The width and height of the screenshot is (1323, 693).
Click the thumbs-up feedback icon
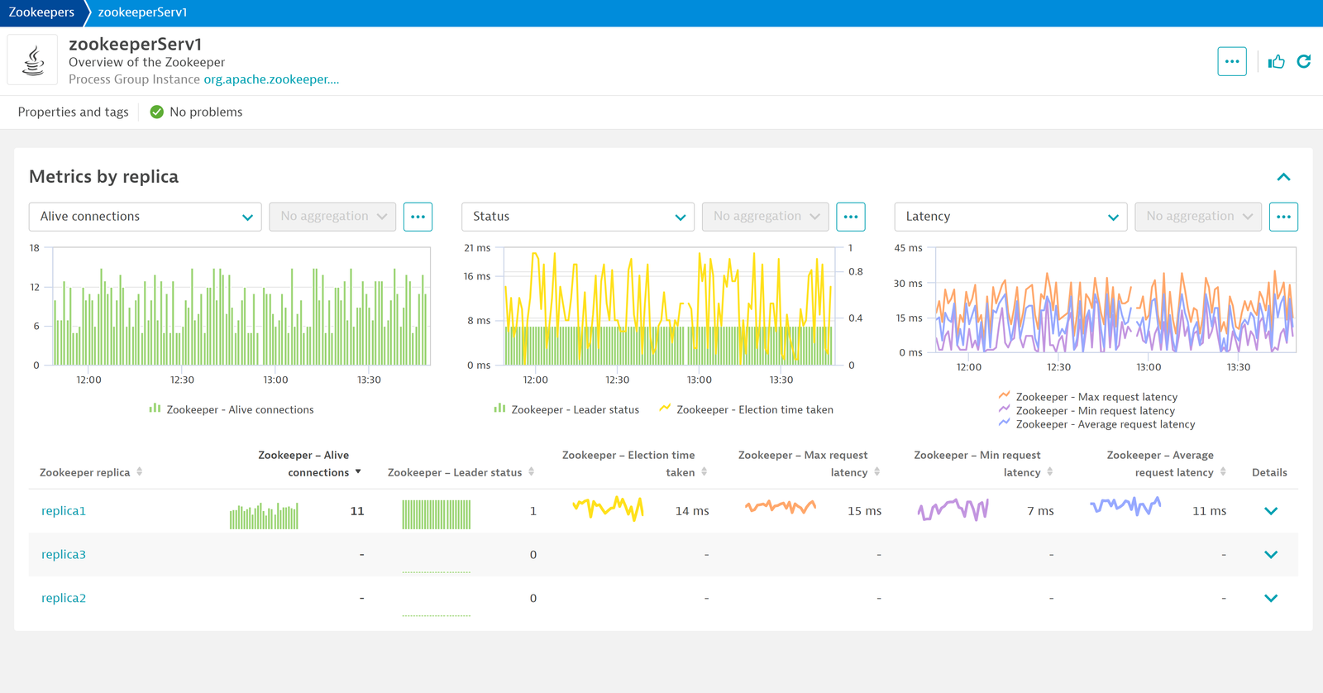[1277, 61]
